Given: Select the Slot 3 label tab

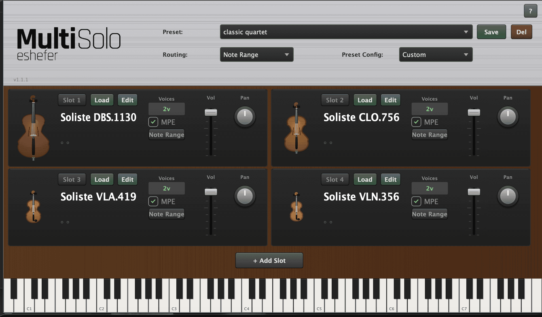Looking at the screenshot, I should (x=72, y=179).
